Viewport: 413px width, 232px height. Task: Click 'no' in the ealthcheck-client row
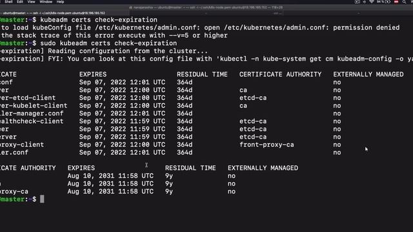(337, 121)
